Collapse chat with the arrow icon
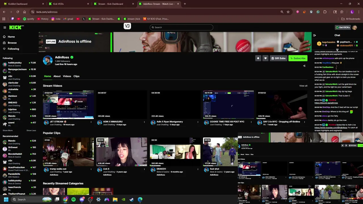This screenshot has height=204, width=363. click(315, 35)
